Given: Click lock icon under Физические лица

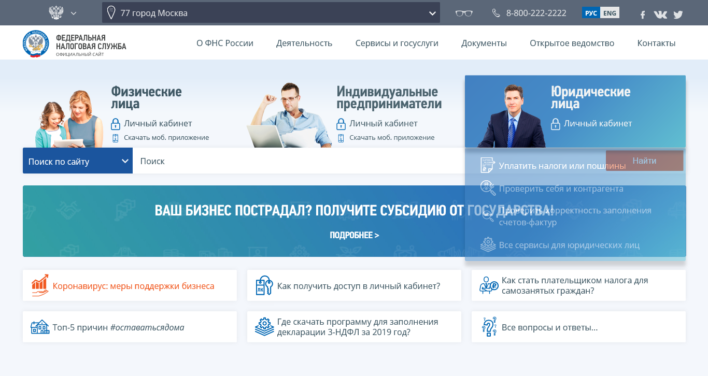Looking at the screenshot, I should pyautogui.click(x=116, y=124).
